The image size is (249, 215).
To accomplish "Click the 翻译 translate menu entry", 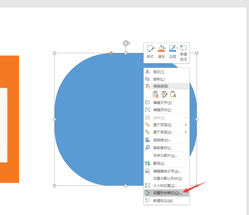I will tap(159, 163).
